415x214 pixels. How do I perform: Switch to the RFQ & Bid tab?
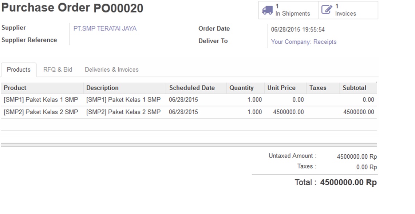[x=58, y=70]
